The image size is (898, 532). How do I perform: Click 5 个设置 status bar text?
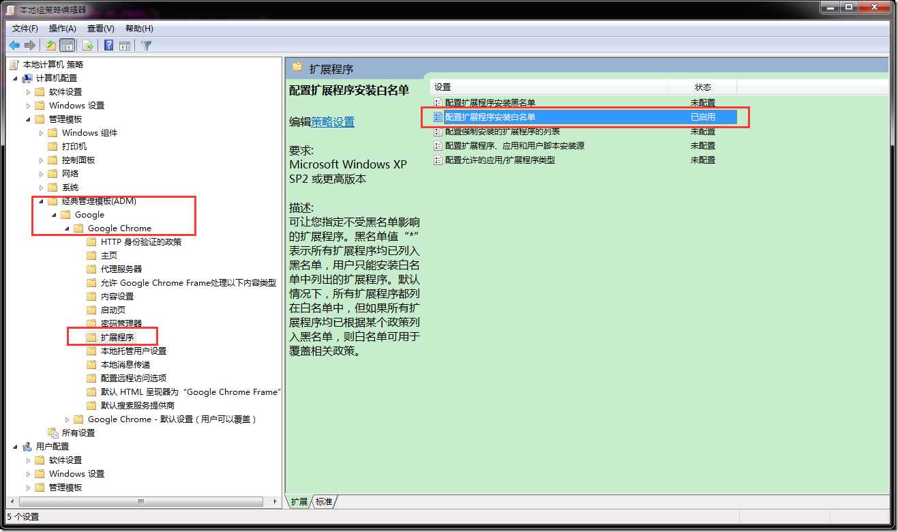23,517
